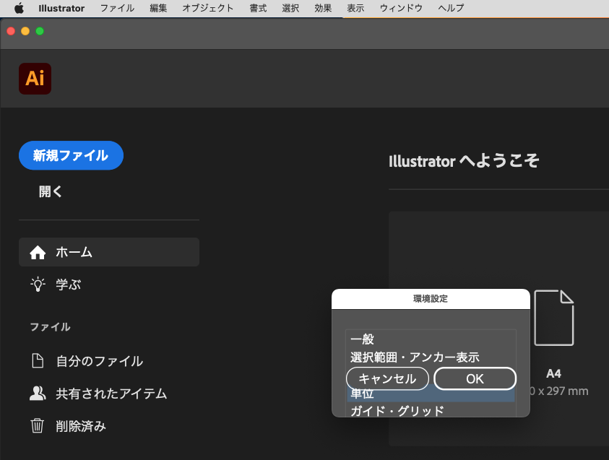Select the A4 document preset thumbnail
This screenshot has width=609, height=460.
[554, 318]
